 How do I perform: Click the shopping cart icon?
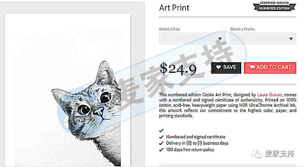tap(252, 67)
